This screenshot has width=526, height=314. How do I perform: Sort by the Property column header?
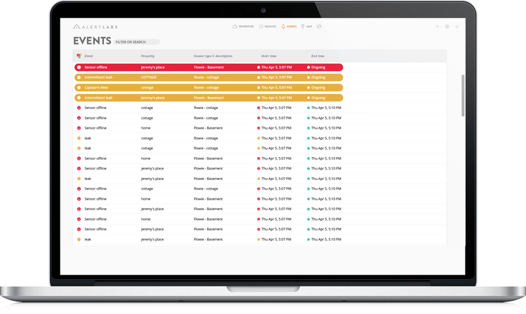click(147, 56)
